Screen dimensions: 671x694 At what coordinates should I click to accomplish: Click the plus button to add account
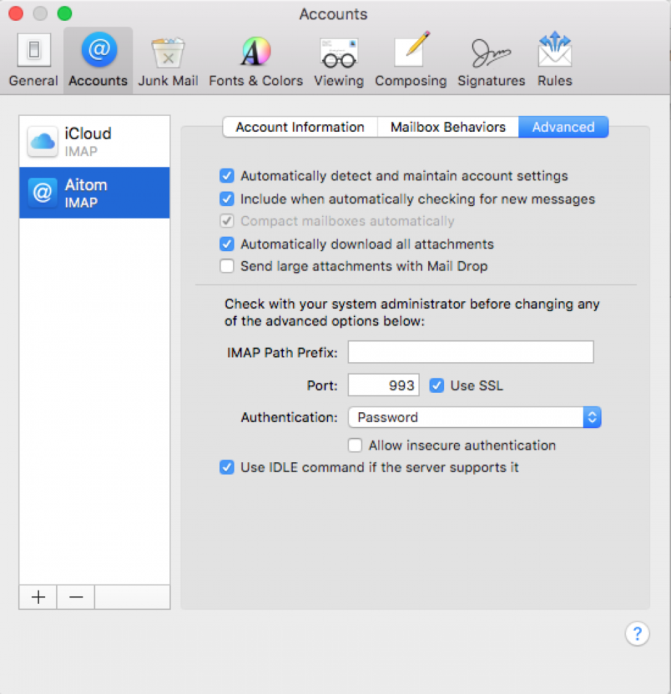tap(38, 597)
